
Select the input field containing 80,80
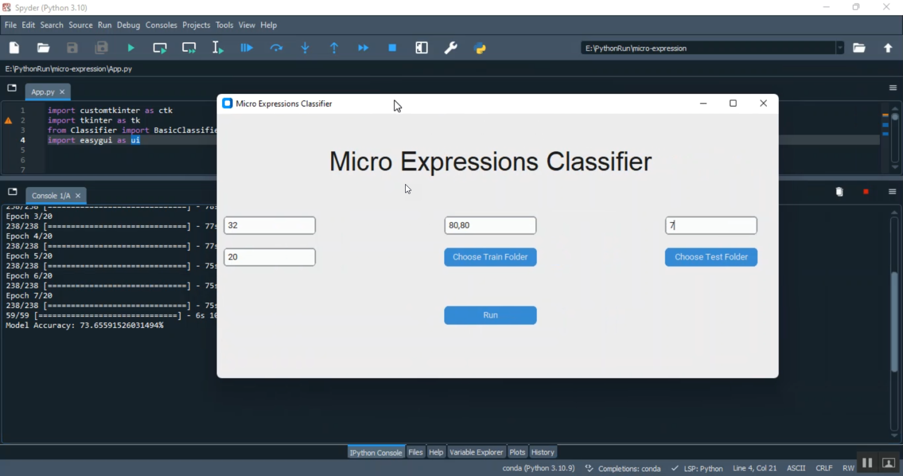coord(490,225)
